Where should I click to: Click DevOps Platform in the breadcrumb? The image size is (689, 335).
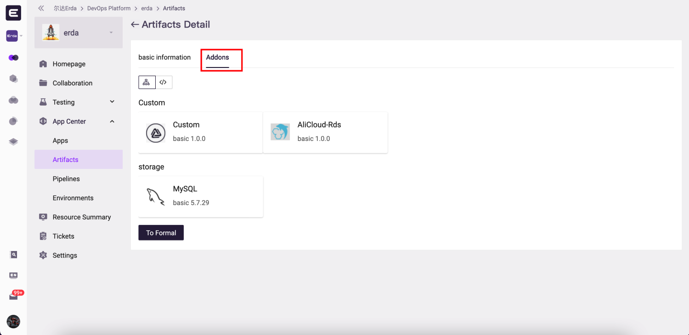(109, 8)
